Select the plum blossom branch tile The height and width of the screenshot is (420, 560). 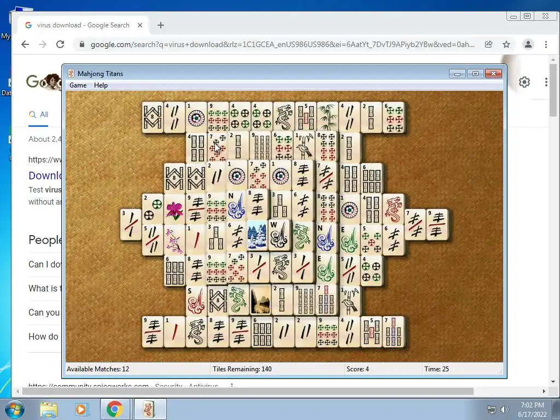coord(174,240)
